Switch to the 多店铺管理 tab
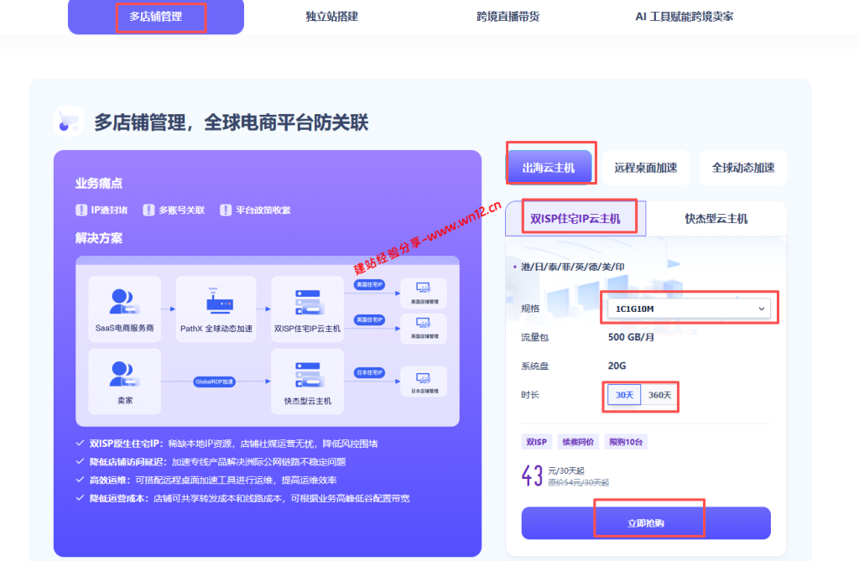 [155, 17]
